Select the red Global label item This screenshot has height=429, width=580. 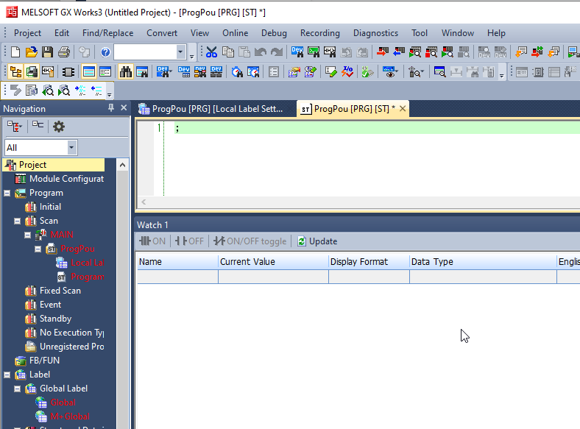coord(55,403)
